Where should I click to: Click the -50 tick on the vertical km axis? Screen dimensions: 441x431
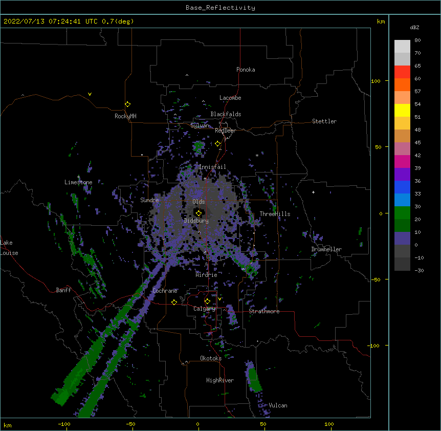coord(375,279)
